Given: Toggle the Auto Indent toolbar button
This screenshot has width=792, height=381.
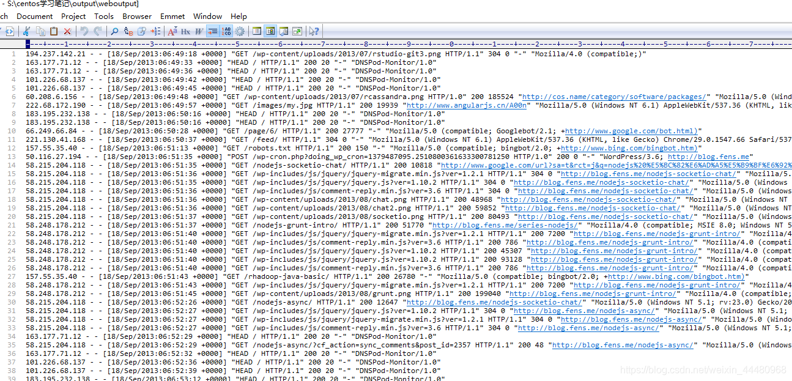Looking at the screenshot, I should point(212,31).
